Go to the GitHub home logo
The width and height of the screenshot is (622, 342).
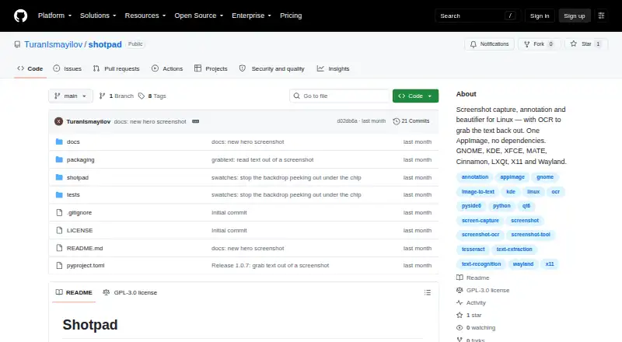(x=21, y=16)
